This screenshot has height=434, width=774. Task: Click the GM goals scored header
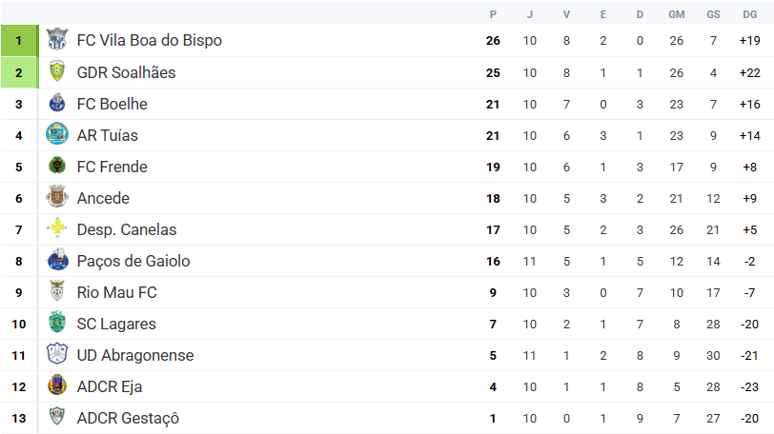pos(677,14)
